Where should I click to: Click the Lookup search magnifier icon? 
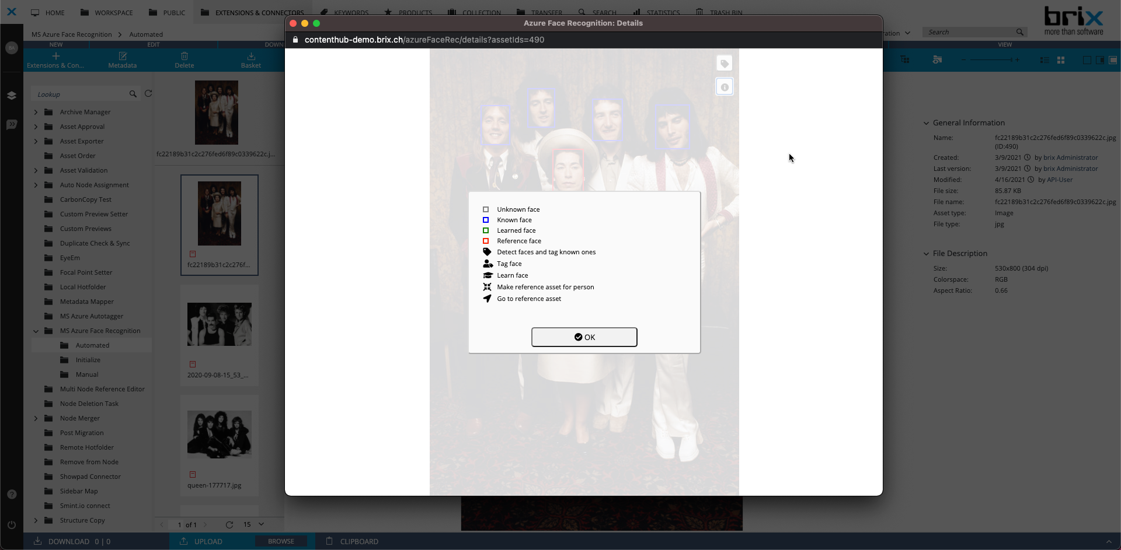[x=133, y=94]
